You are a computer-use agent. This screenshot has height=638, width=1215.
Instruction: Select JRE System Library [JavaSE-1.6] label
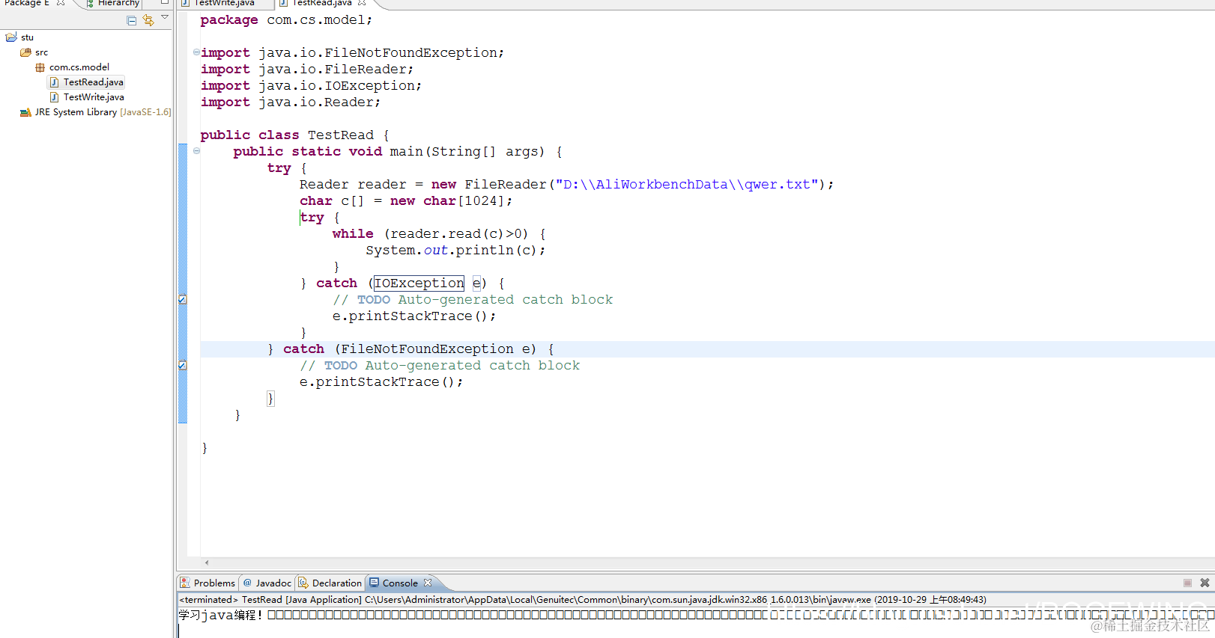tap(103, 112)
